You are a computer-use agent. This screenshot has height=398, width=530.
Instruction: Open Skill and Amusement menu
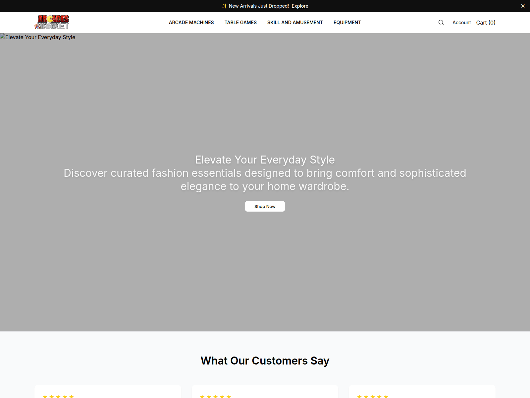(x=295, y=23)
